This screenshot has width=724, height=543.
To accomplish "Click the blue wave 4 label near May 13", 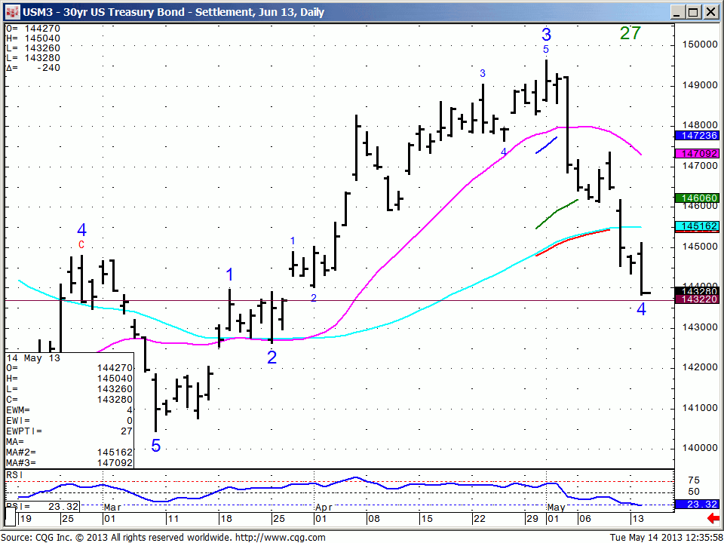I will (x=641, y=309).
